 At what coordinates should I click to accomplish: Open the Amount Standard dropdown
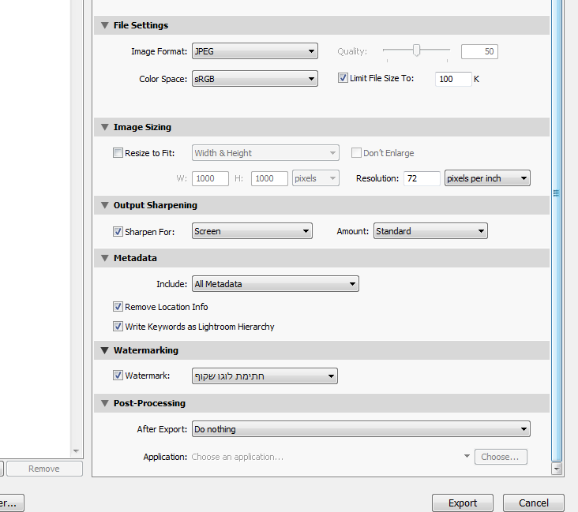[430, 231]
